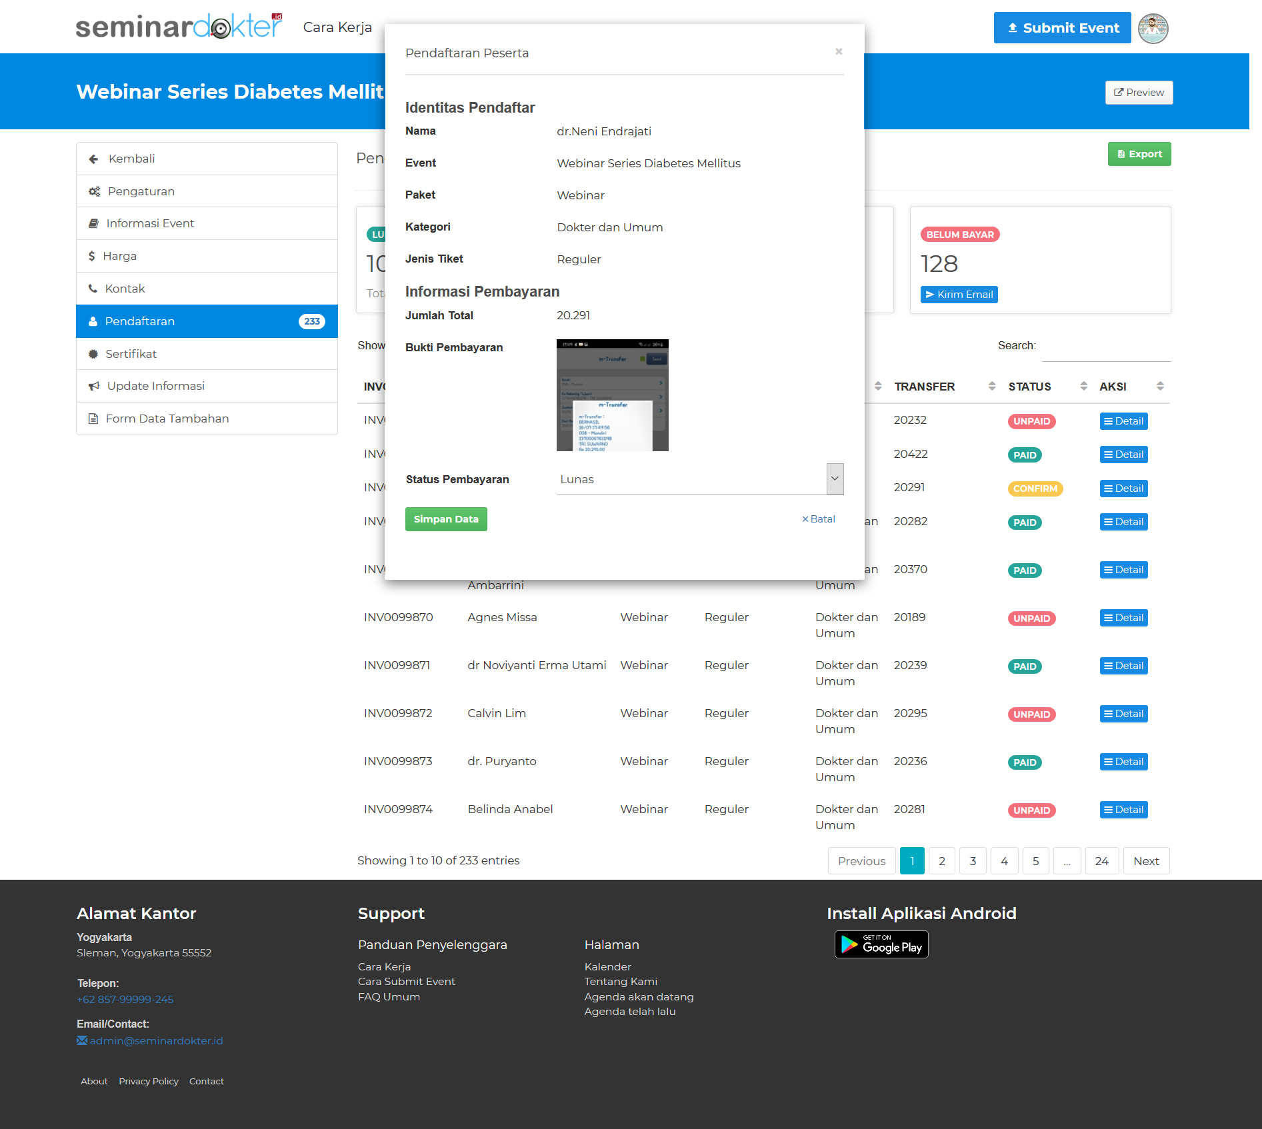The width and height of the screenshot is (1262, 1129).
Task: Send reminders with Kirim Email button
Action: pyautogui.click(x=959, y=295)
